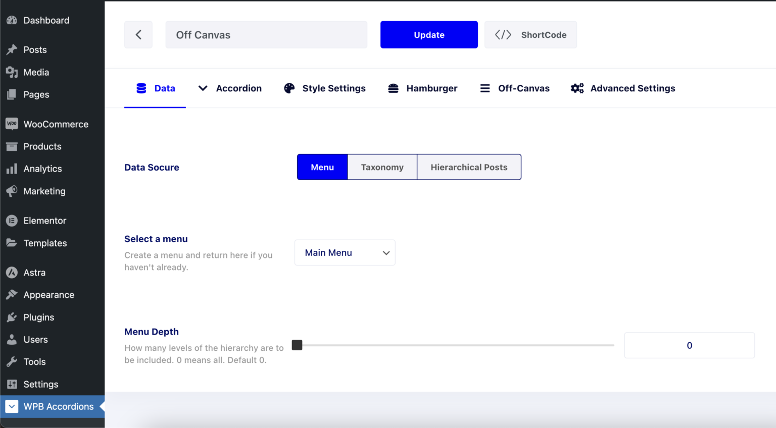The width and height of the screenshot is (776, 428).
Task: Expand the Accordion tab chevron
Action: [x=203, y=87]
